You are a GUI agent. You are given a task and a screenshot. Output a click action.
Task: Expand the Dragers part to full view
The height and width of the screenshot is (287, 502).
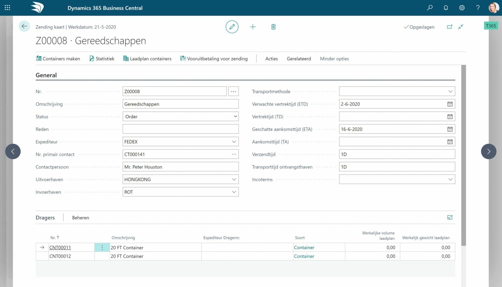[450, 217]
